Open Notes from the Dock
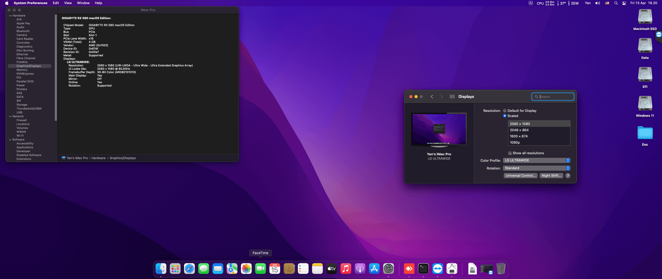The height and width of the screenshot is (279, 662). point(317,269)
